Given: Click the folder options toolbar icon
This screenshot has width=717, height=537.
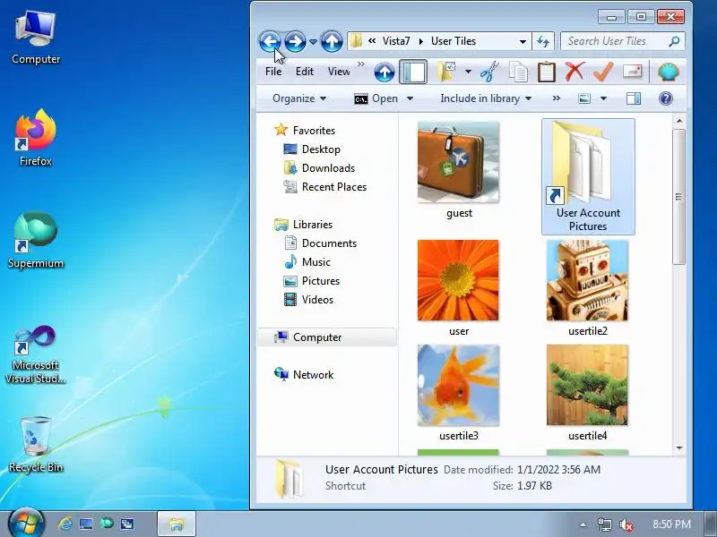Looking at the screenshot, I should (x=445, y=72).
